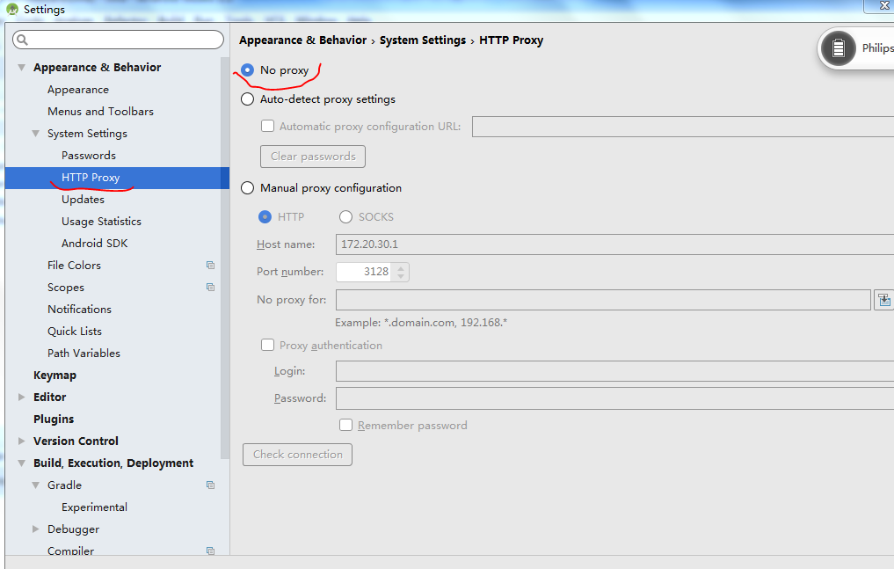The image size is (894, 569).
Task: Collapse the Appearance & Behavior section arrow
Action: coord(22,68)
